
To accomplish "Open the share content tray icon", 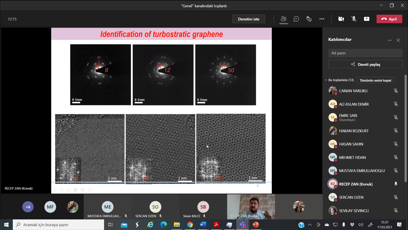I will pos(367,19).
